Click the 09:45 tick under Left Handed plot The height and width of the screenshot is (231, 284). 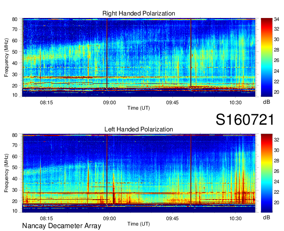coord(172,218)
